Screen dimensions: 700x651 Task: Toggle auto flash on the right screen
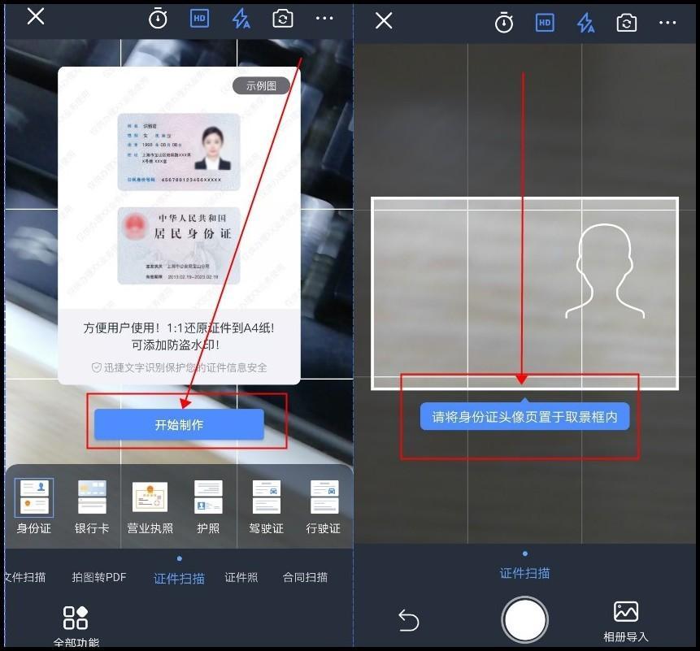[x=585, y=23]
